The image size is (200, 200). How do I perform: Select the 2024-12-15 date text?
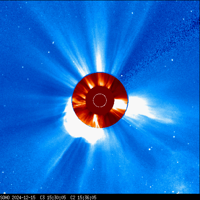point(23,198)
